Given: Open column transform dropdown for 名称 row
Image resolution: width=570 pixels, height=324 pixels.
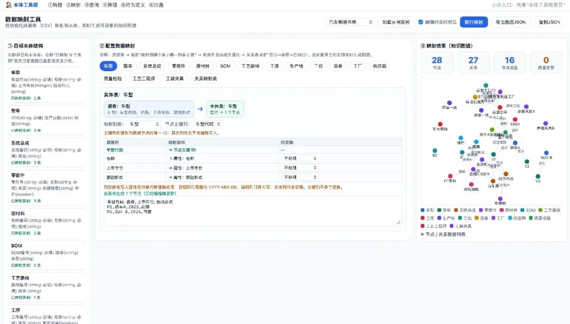Looking at the screenshot, I should pyautogui.click(x=300, y=158).
